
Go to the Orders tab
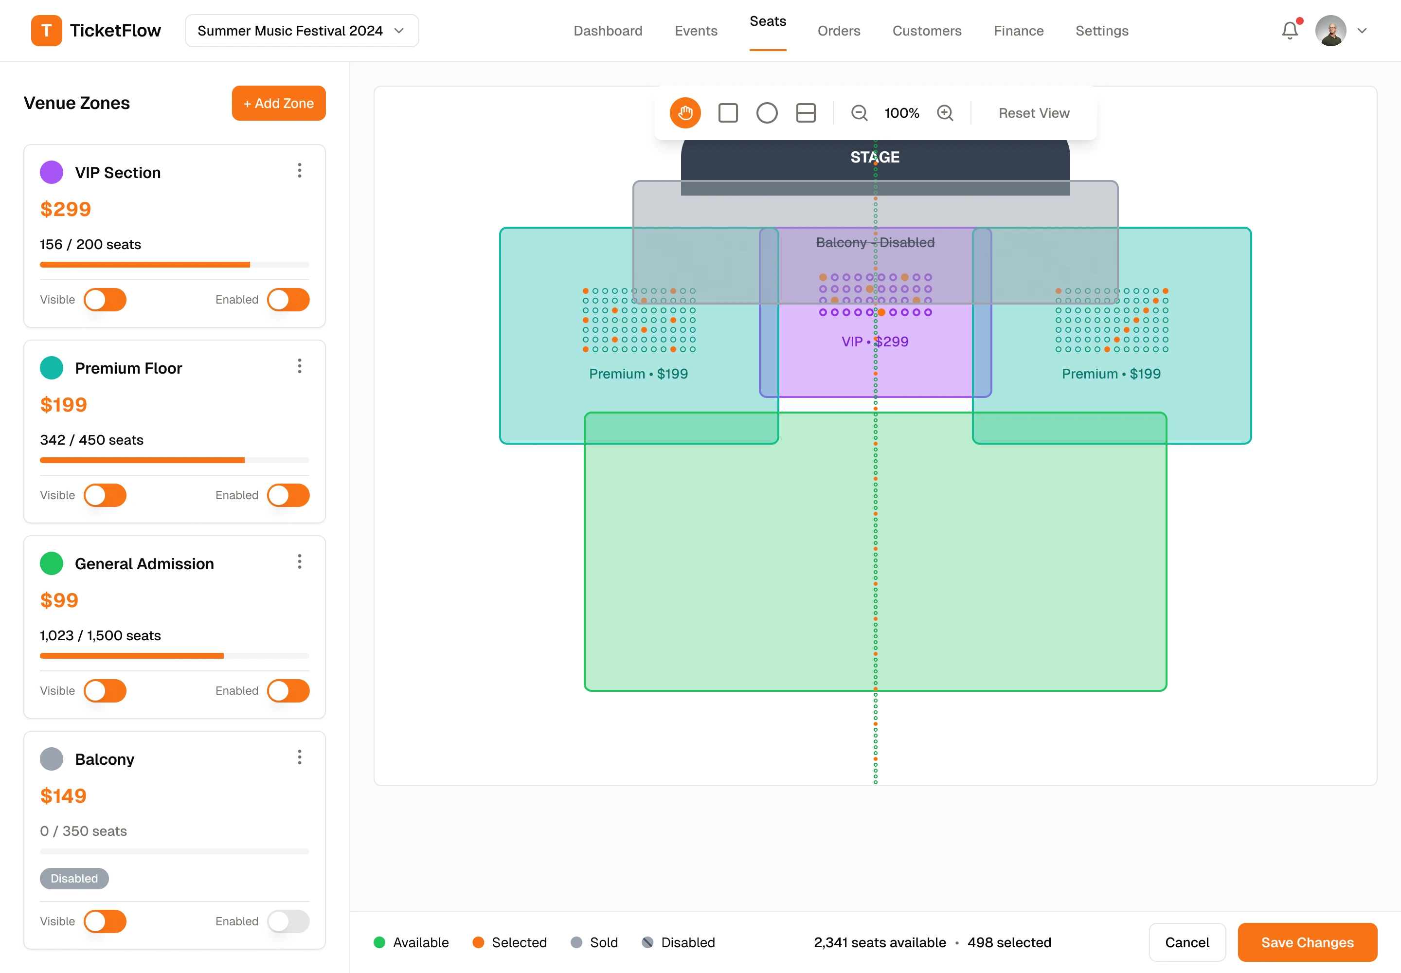pos(838,31)
